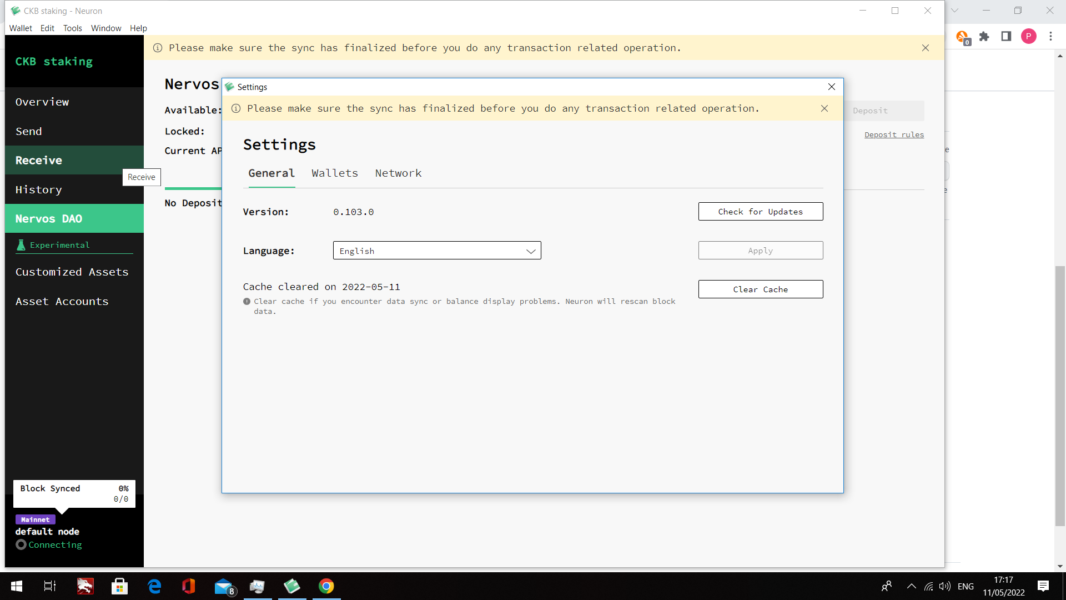Click the Block Synced progress indicator

[x=74, y=493]
